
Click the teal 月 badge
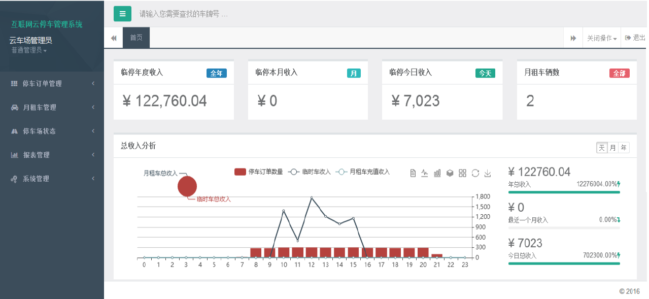point(354,73)
